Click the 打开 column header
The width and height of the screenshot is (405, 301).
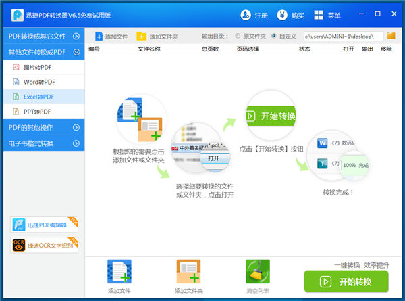[x=348, y=49]
